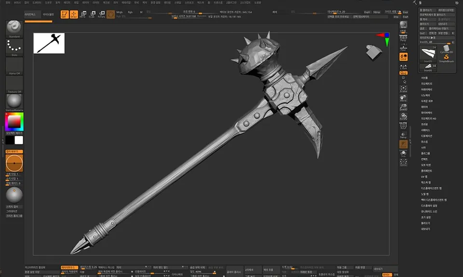Expand the 지오메트리 section
This screenshot has height=277, width=463.
click(426, 84)
